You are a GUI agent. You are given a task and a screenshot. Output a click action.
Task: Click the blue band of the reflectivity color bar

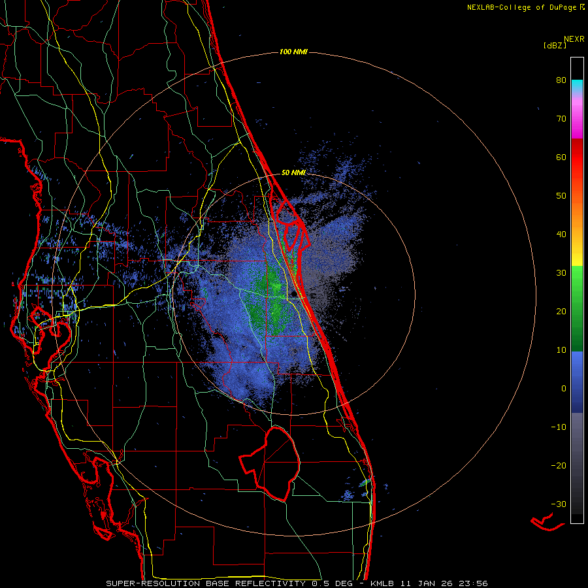pos(577,382)
